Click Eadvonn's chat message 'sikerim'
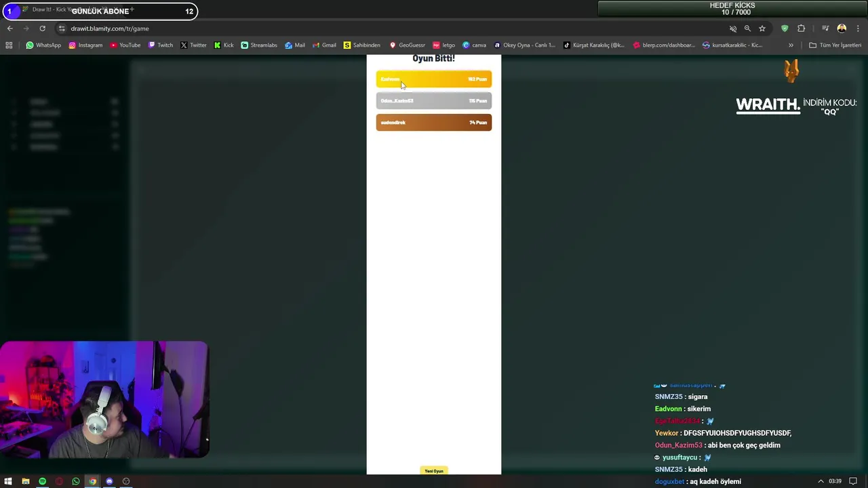 click(698, 409)
